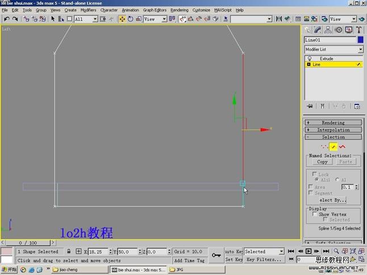The width and height of the screenshot is (367, 275).
Task: Click the Zoom magnifier viewport tool
Action: 336,251
